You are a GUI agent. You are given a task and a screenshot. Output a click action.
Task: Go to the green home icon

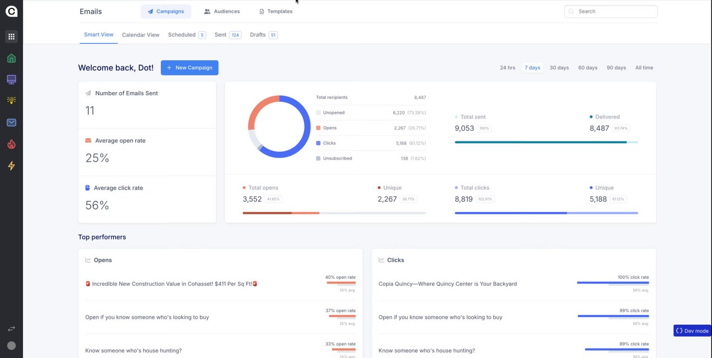(11, 58)
